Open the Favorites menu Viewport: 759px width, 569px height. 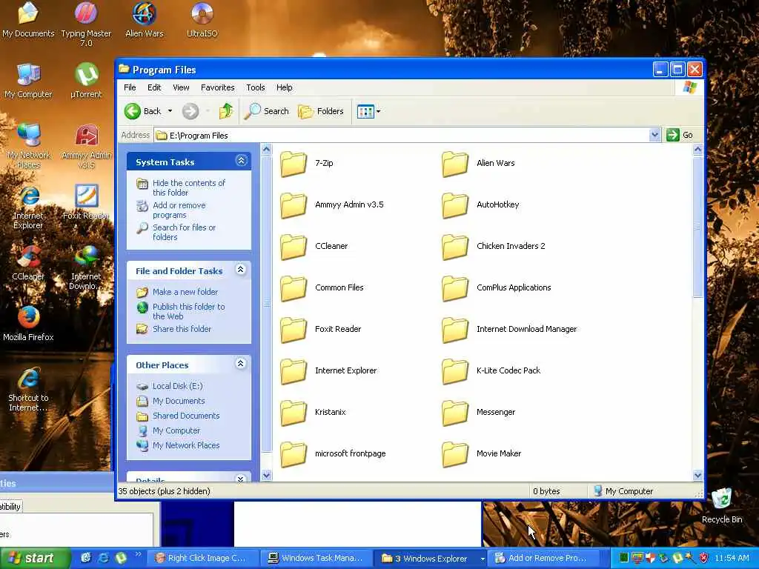217,87
